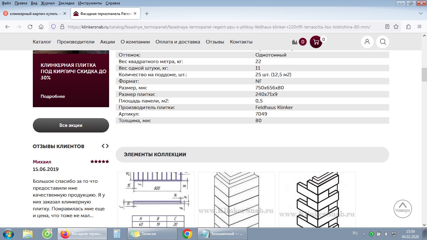
Task: Open the Windows Start menu
Action: click(8, 234)
